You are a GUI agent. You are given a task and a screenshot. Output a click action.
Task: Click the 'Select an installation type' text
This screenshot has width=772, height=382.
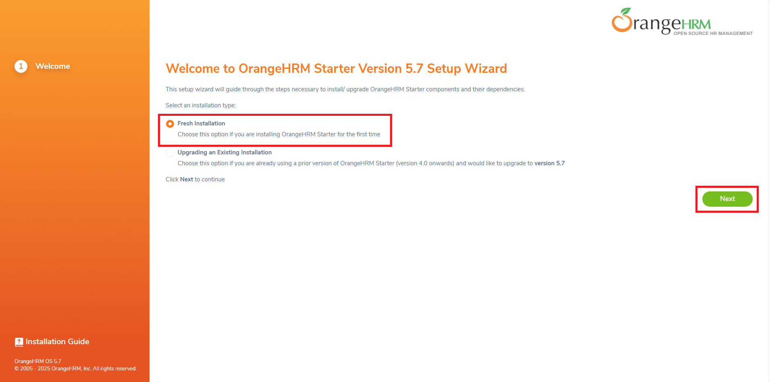tap(201, 105)
